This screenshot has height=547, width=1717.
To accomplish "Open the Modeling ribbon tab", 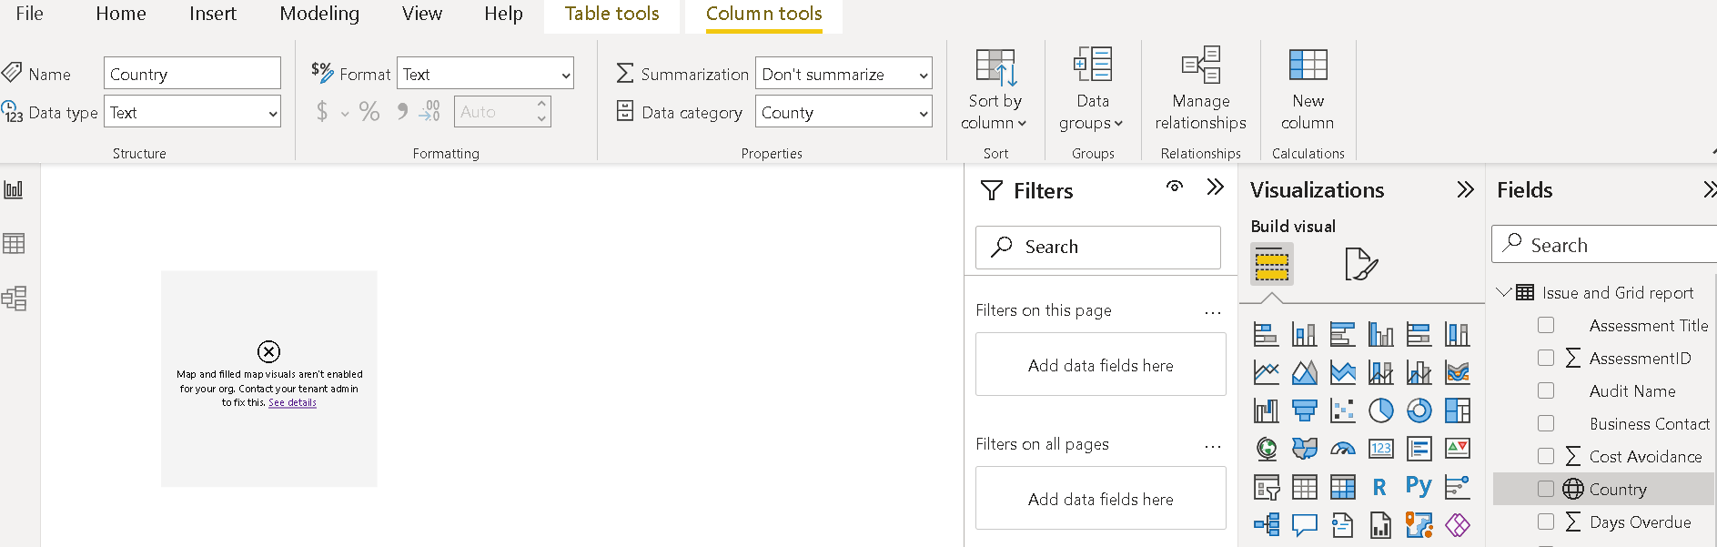I will click(x=319, y=14).
